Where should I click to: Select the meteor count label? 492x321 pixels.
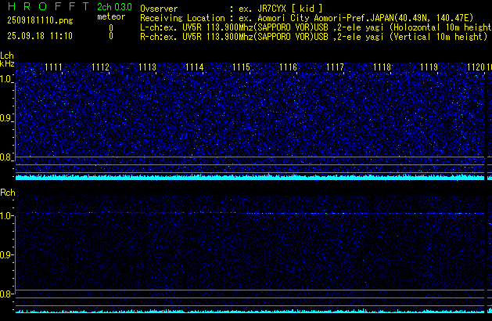(110, 16)
